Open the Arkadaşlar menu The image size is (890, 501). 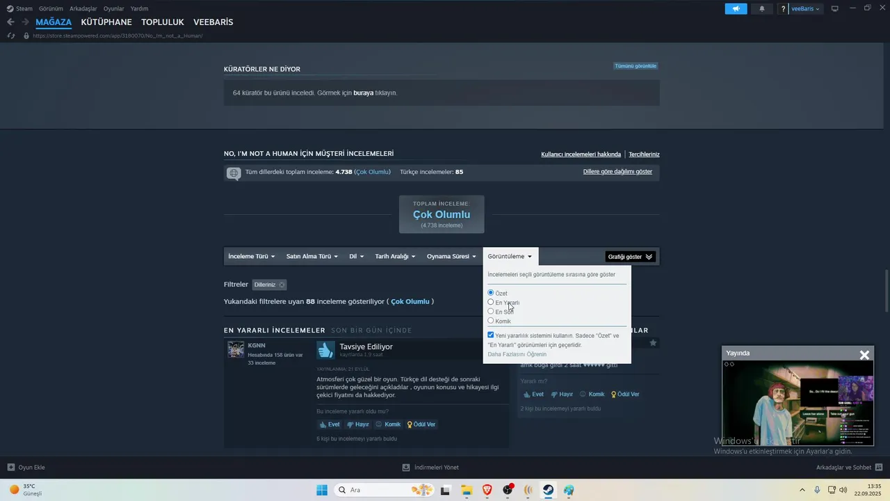pos(83,8)
